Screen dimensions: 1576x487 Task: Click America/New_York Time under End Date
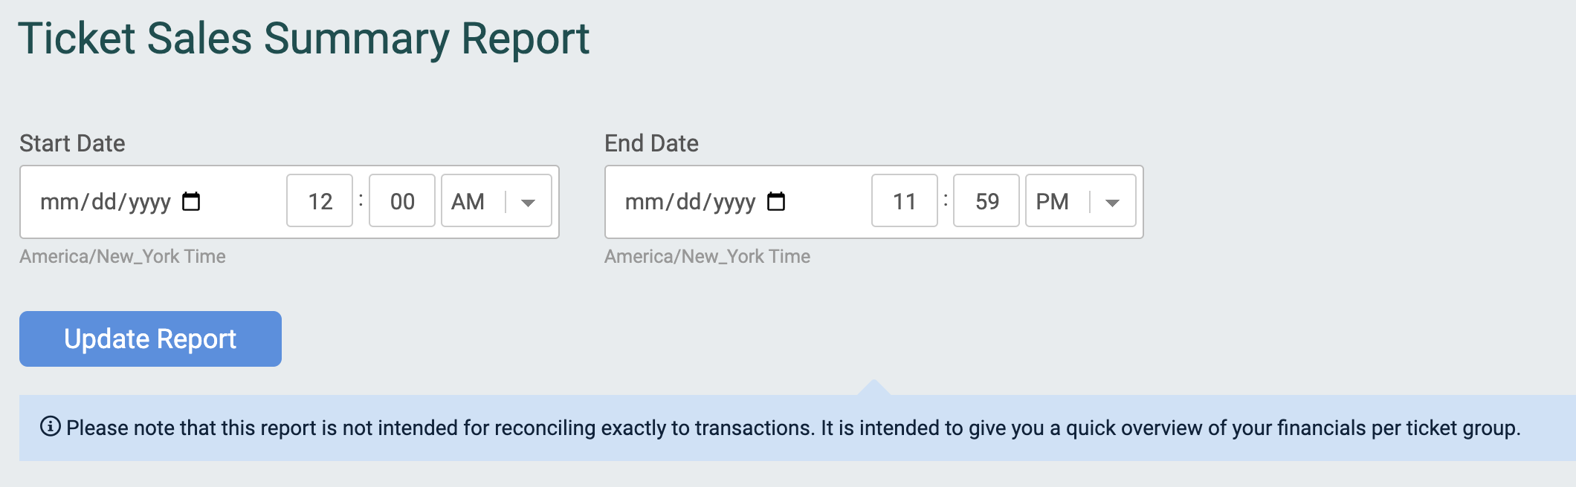[x=707, y=257]
